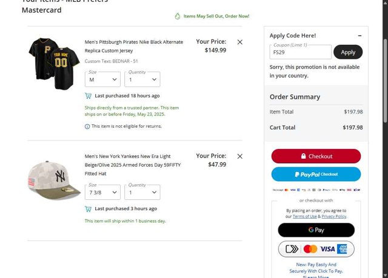Image resolution: width=388 pixels, height=278 pixels.
Task: Open the hat Size dropdown showing 7 3/8
Action: (x=103, y=192)
